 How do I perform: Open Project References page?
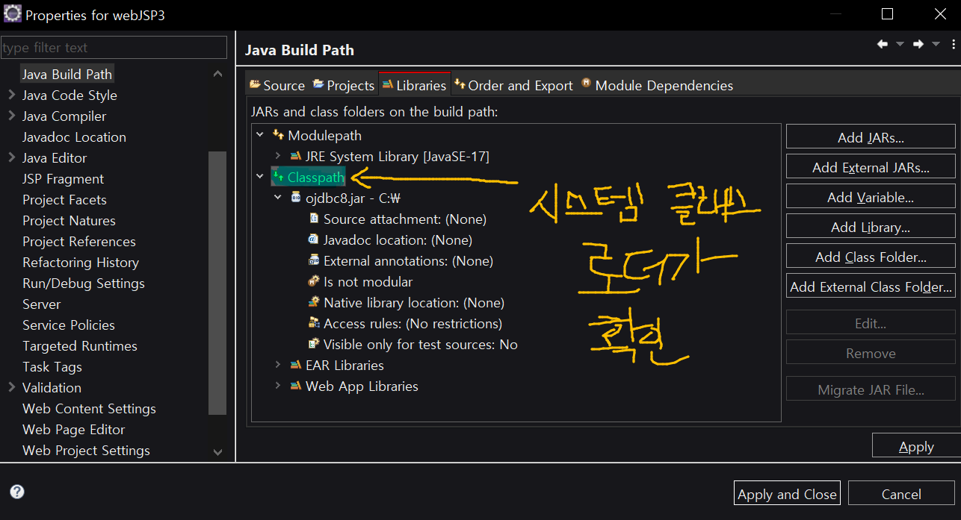(79, 241)
